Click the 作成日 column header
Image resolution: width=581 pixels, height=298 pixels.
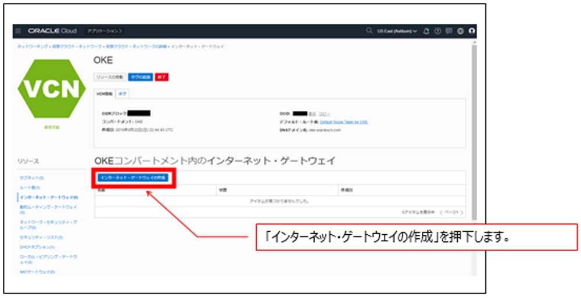click(x=346, y=190)
